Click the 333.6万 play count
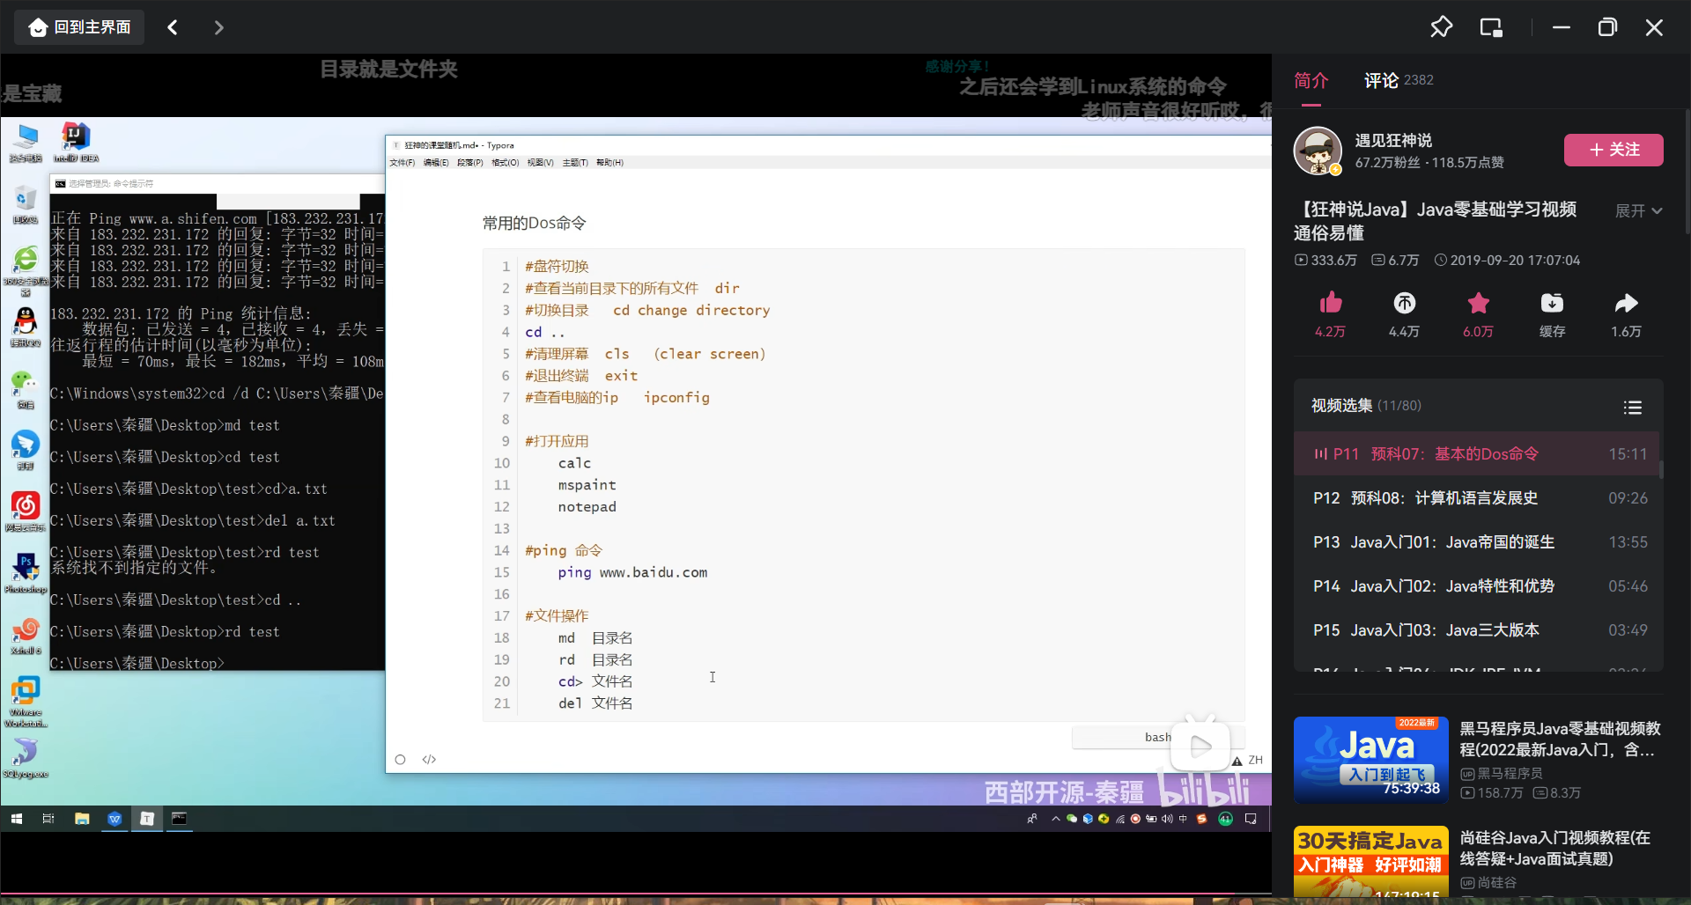Image resolution: width=1691 pixels, height=905 pixels. [x=1325, y=261]
